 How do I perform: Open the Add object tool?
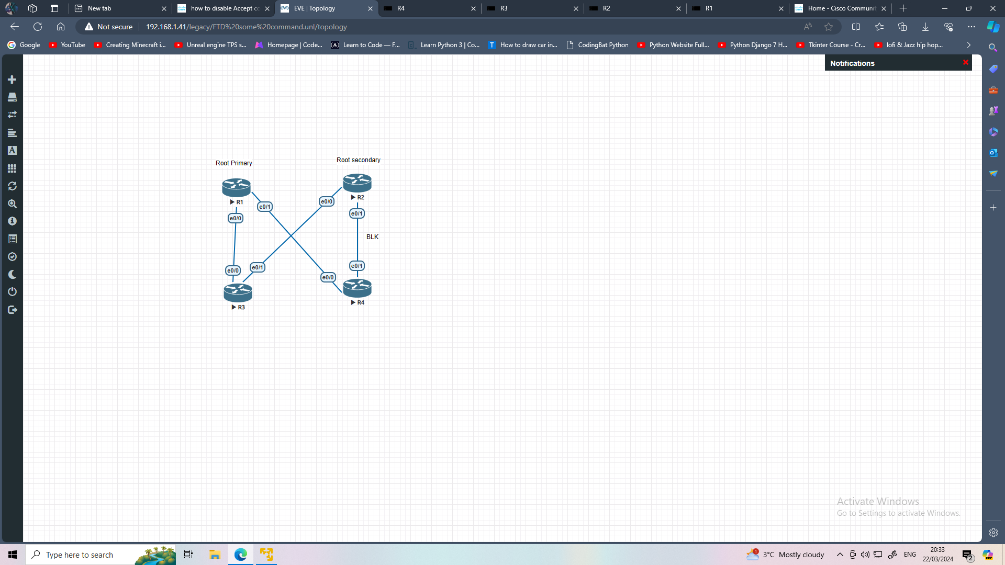(12, 80)
